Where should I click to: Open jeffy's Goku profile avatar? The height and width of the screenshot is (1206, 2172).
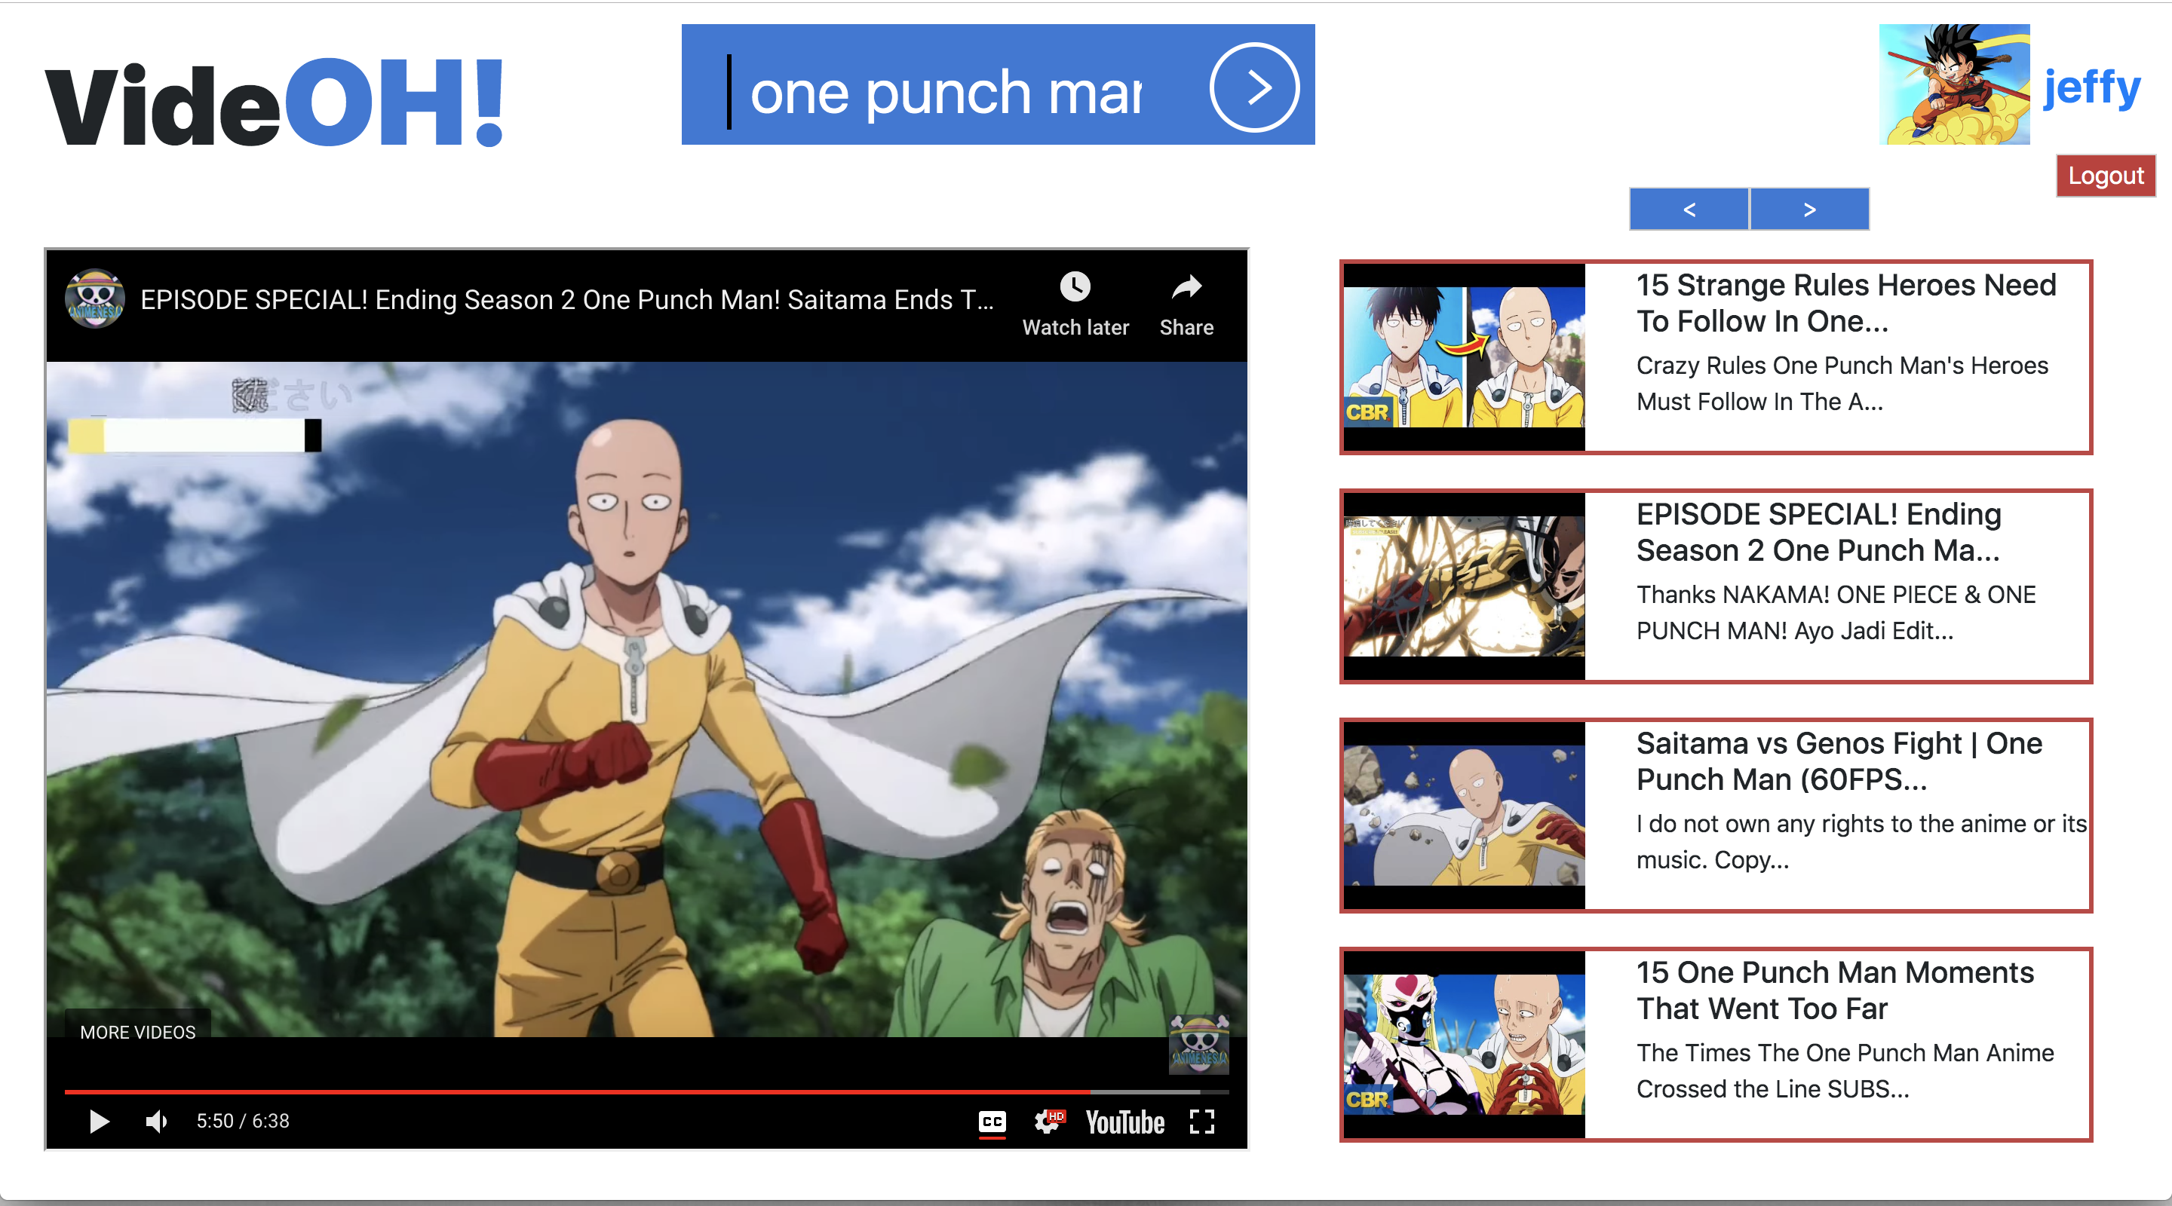[1953, 84]
